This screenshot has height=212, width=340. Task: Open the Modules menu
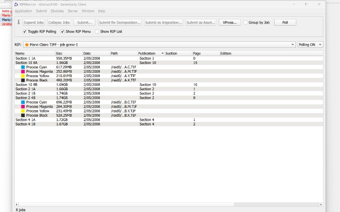[x=57, y=11]
